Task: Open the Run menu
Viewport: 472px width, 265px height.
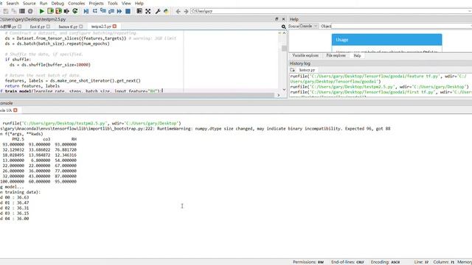Action: (x=44, y=3)
